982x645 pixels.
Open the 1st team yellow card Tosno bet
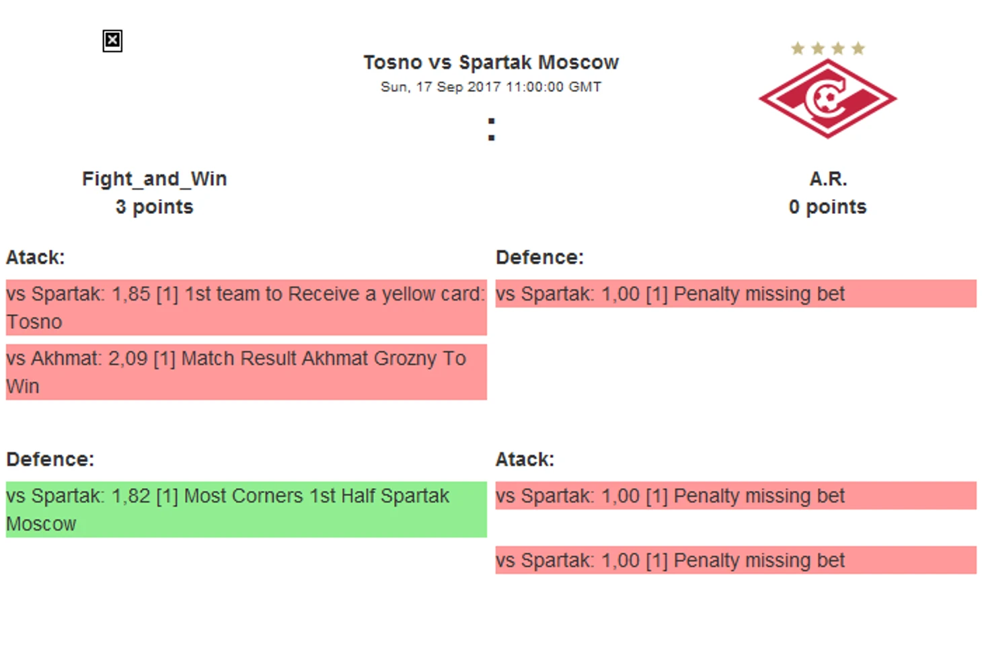click(245, 307)
